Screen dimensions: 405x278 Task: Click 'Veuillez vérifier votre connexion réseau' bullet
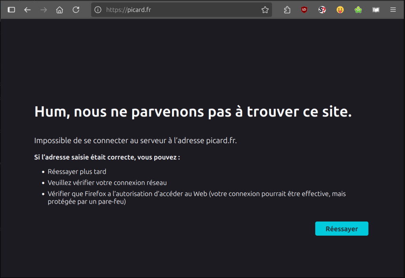[x=107, y=183]
